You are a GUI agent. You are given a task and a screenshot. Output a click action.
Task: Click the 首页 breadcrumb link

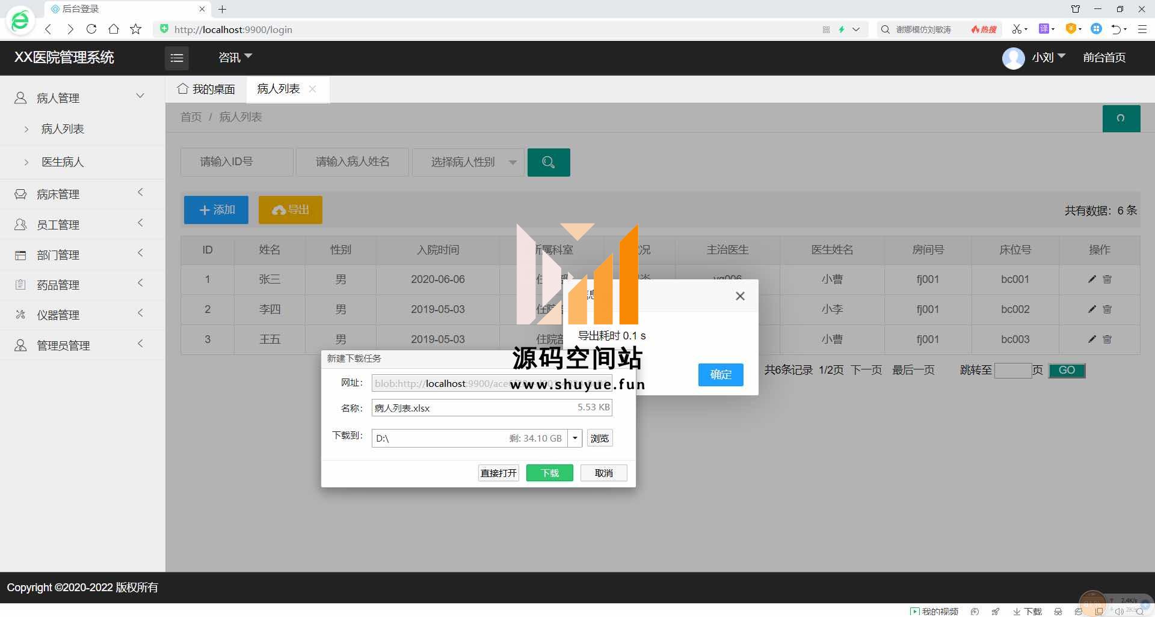click(x=191, y=117)
